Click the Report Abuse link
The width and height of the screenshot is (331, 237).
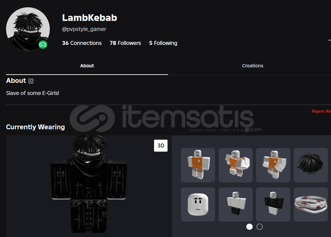(x=321, y=111)
